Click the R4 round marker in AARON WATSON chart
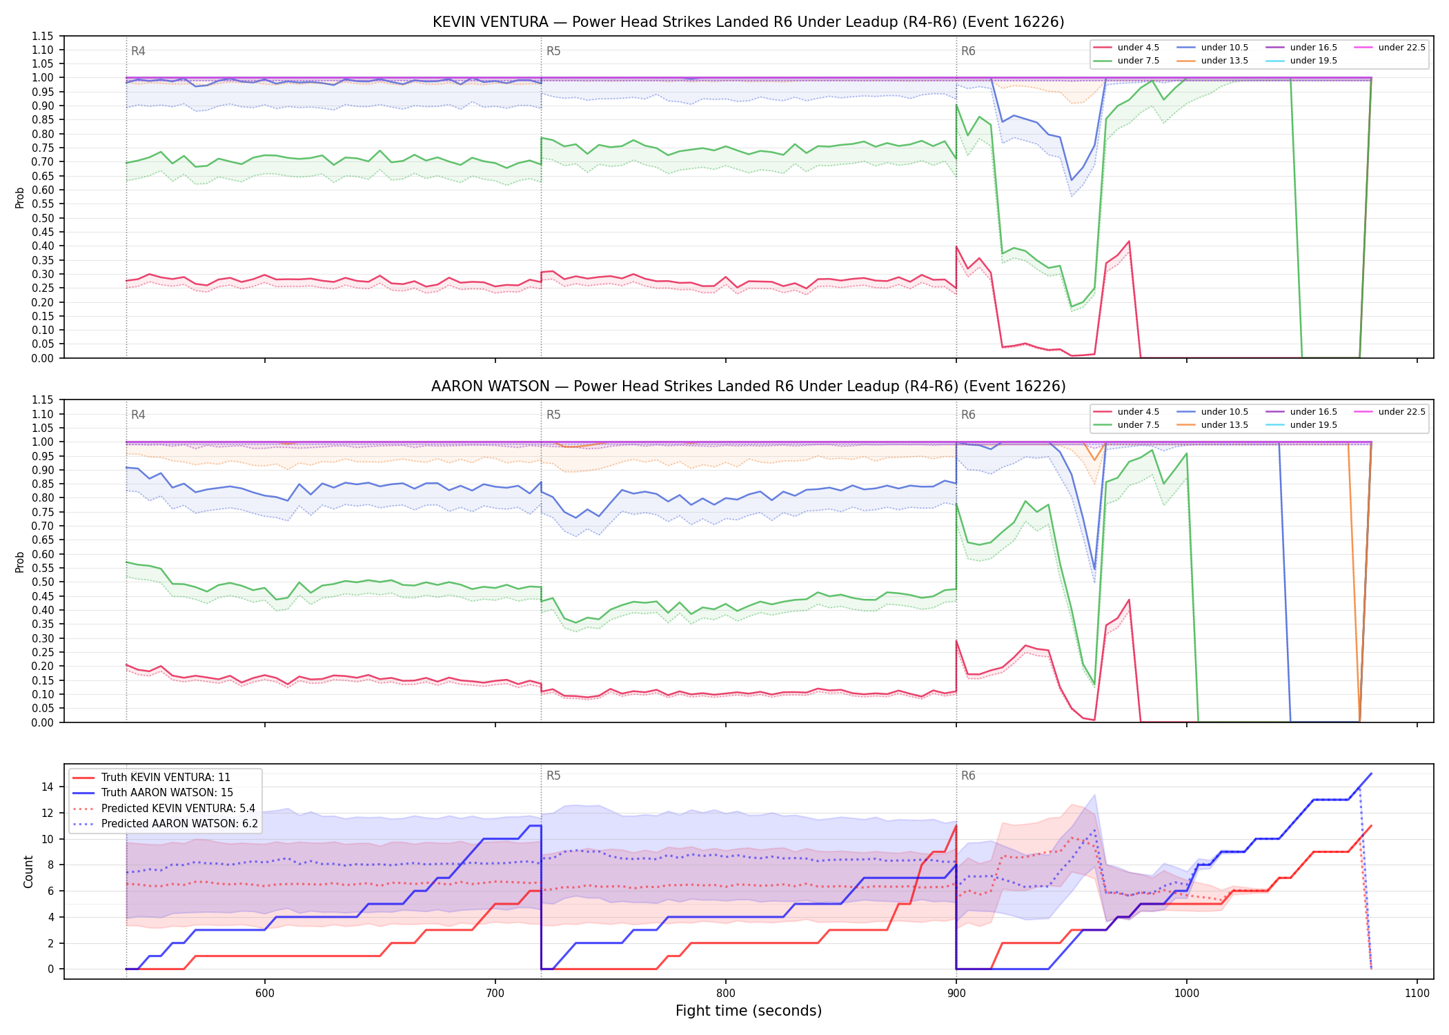Image resolution: width=1449 pixels, height=1035 pixels. [x=138, y=415]
